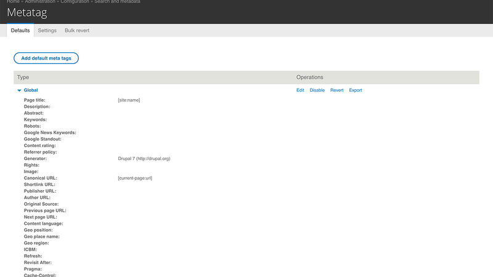
Task: Go to Home breadcrumb link
Action: (x=13, y=2)
